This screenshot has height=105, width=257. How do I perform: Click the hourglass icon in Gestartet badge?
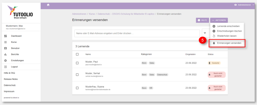[210, 63]
